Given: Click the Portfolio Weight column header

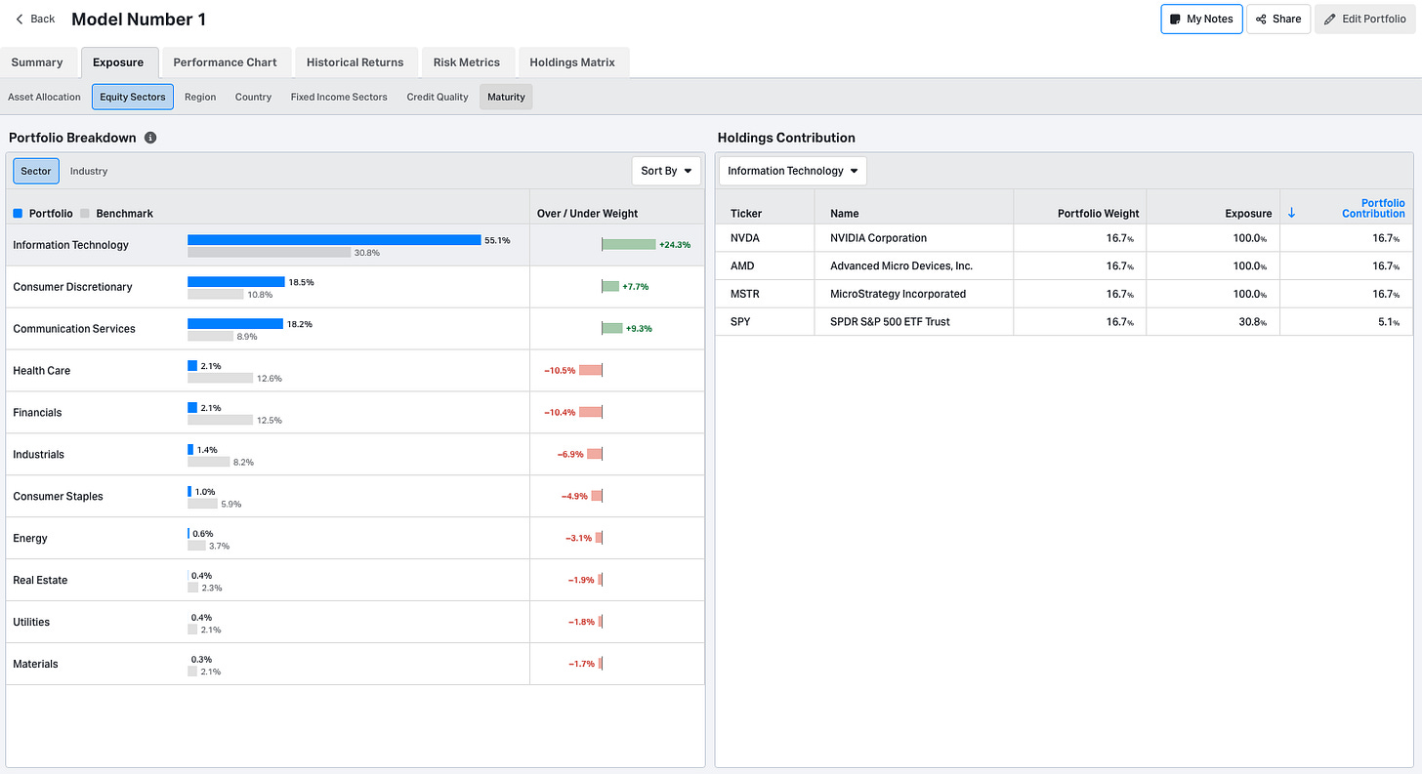Looking at the screenshot, I should pyautogui.click(x=1099, y=213).
